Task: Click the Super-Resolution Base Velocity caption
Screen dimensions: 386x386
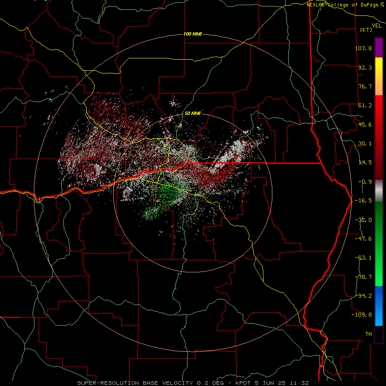Action: tap(193, 383)
